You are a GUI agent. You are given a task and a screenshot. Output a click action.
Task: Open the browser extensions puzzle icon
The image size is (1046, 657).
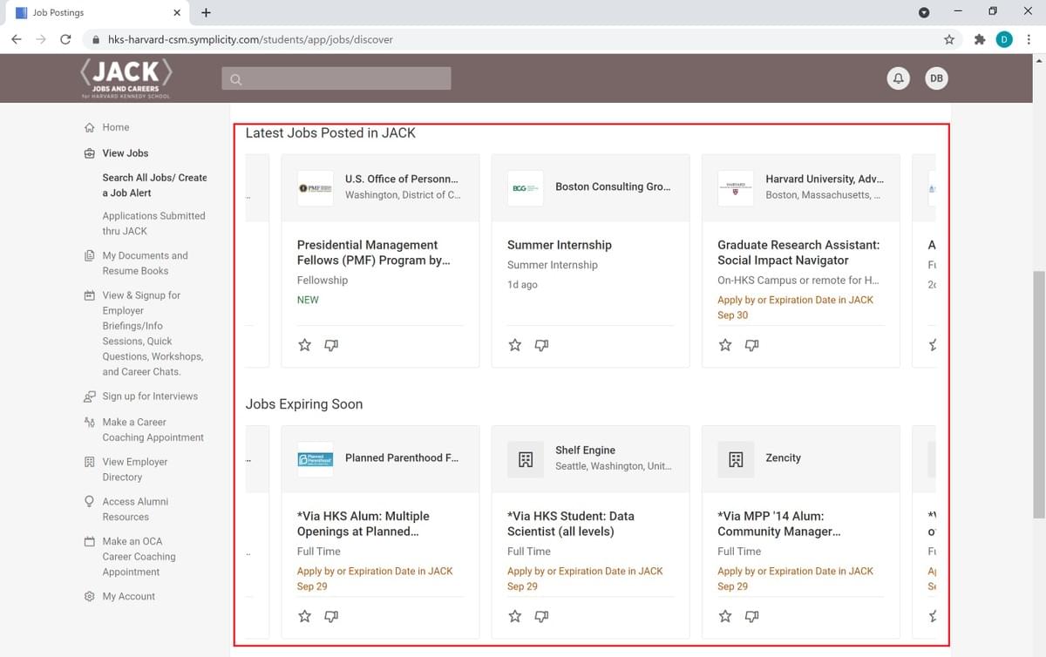979,39
